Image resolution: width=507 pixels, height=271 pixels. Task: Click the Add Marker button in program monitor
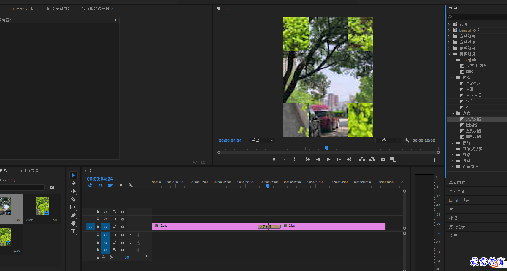coord(274,160)
